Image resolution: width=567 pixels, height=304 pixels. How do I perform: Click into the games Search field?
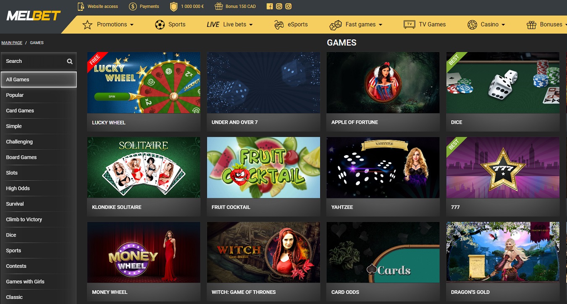pos(34,61)
